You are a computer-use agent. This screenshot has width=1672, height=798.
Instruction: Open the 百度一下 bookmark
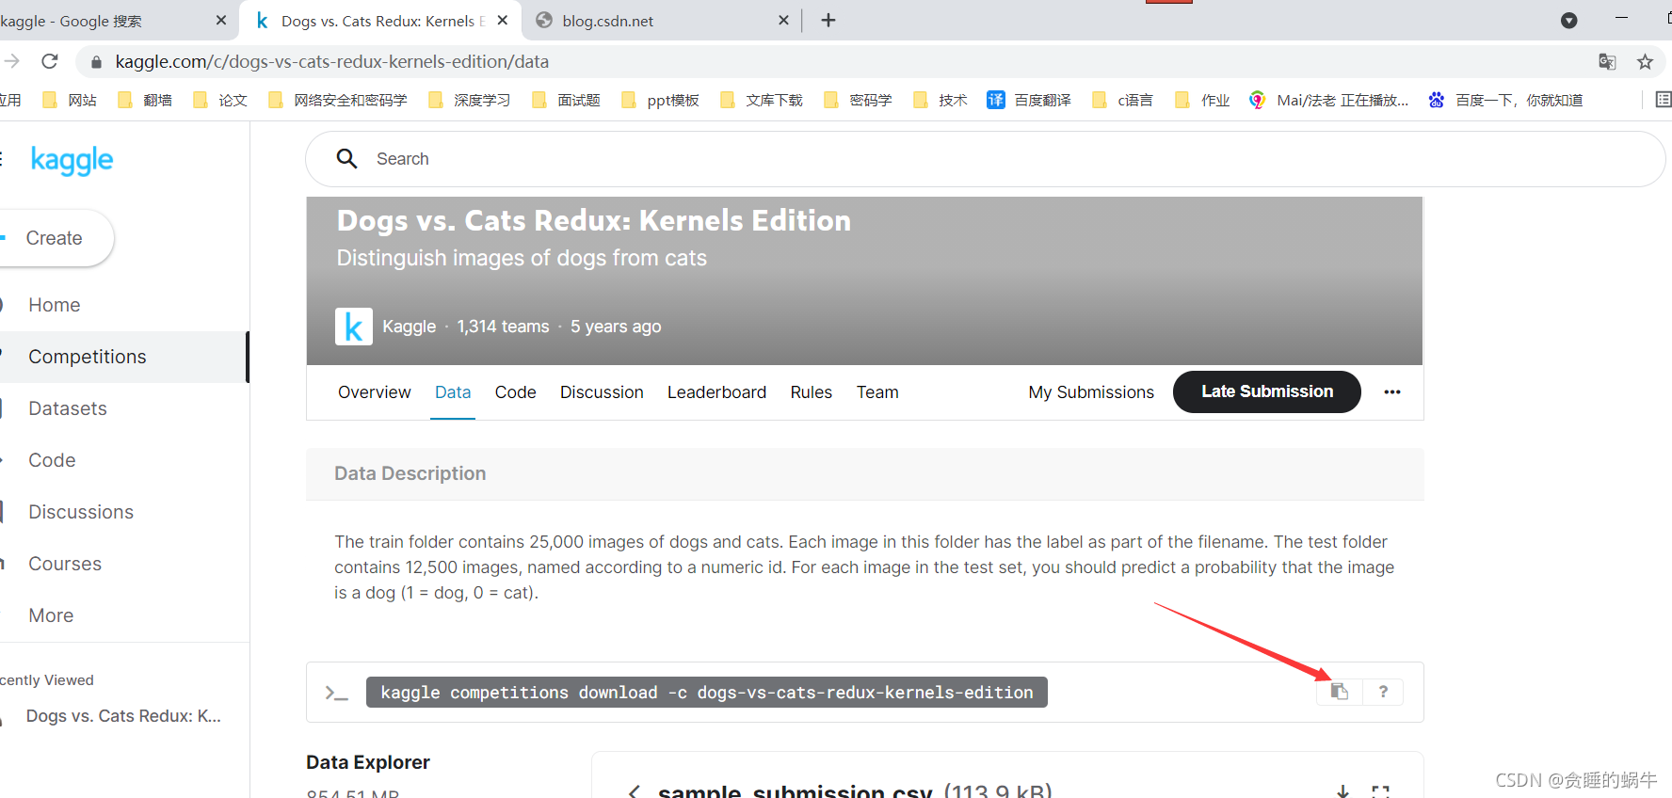point(1505,100)
